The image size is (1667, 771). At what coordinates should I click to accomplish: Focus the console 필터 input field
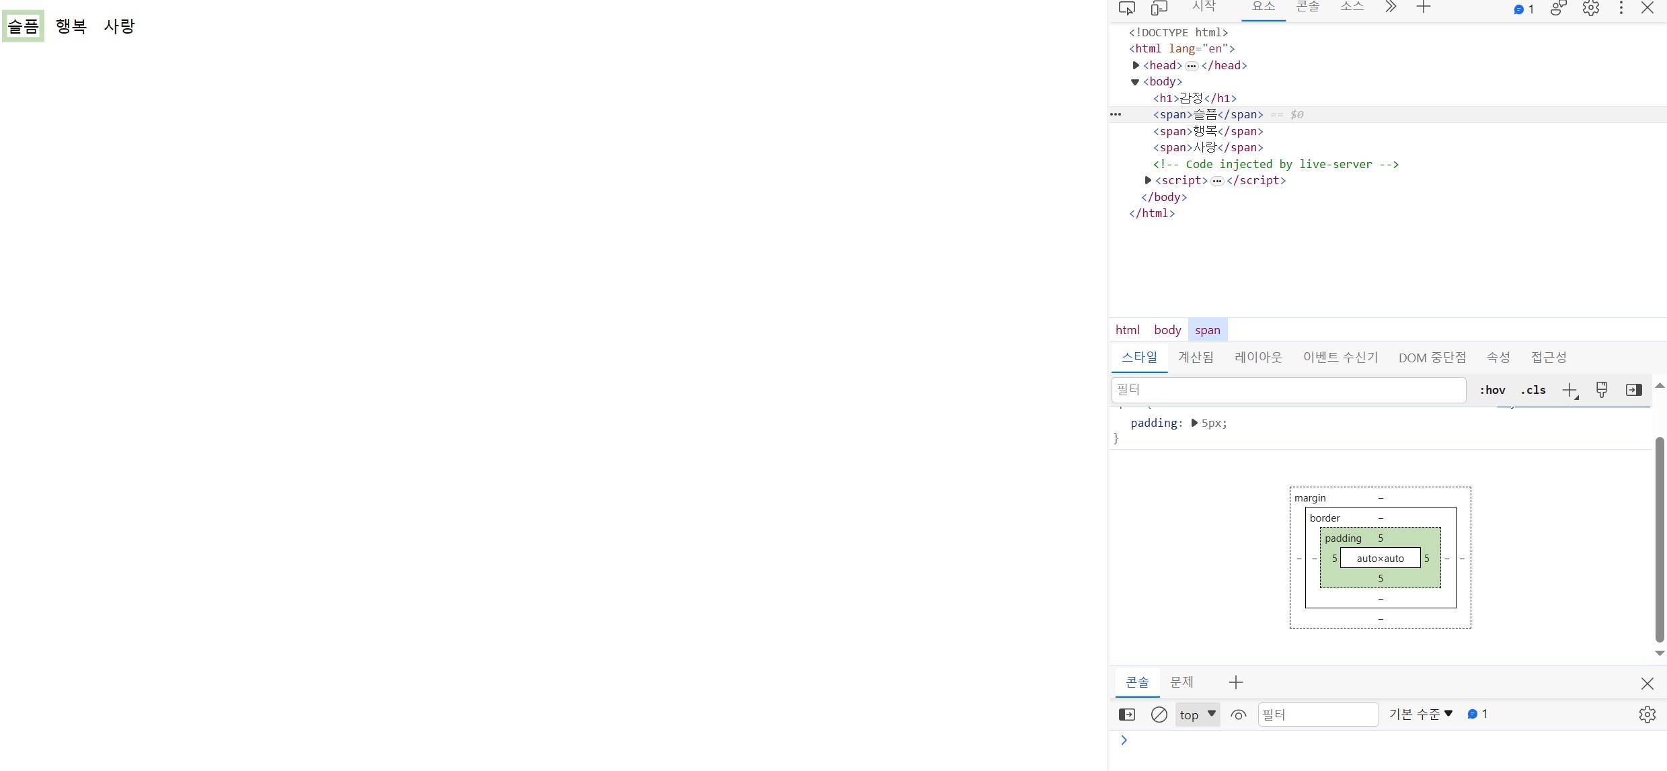click(1318, 715)
